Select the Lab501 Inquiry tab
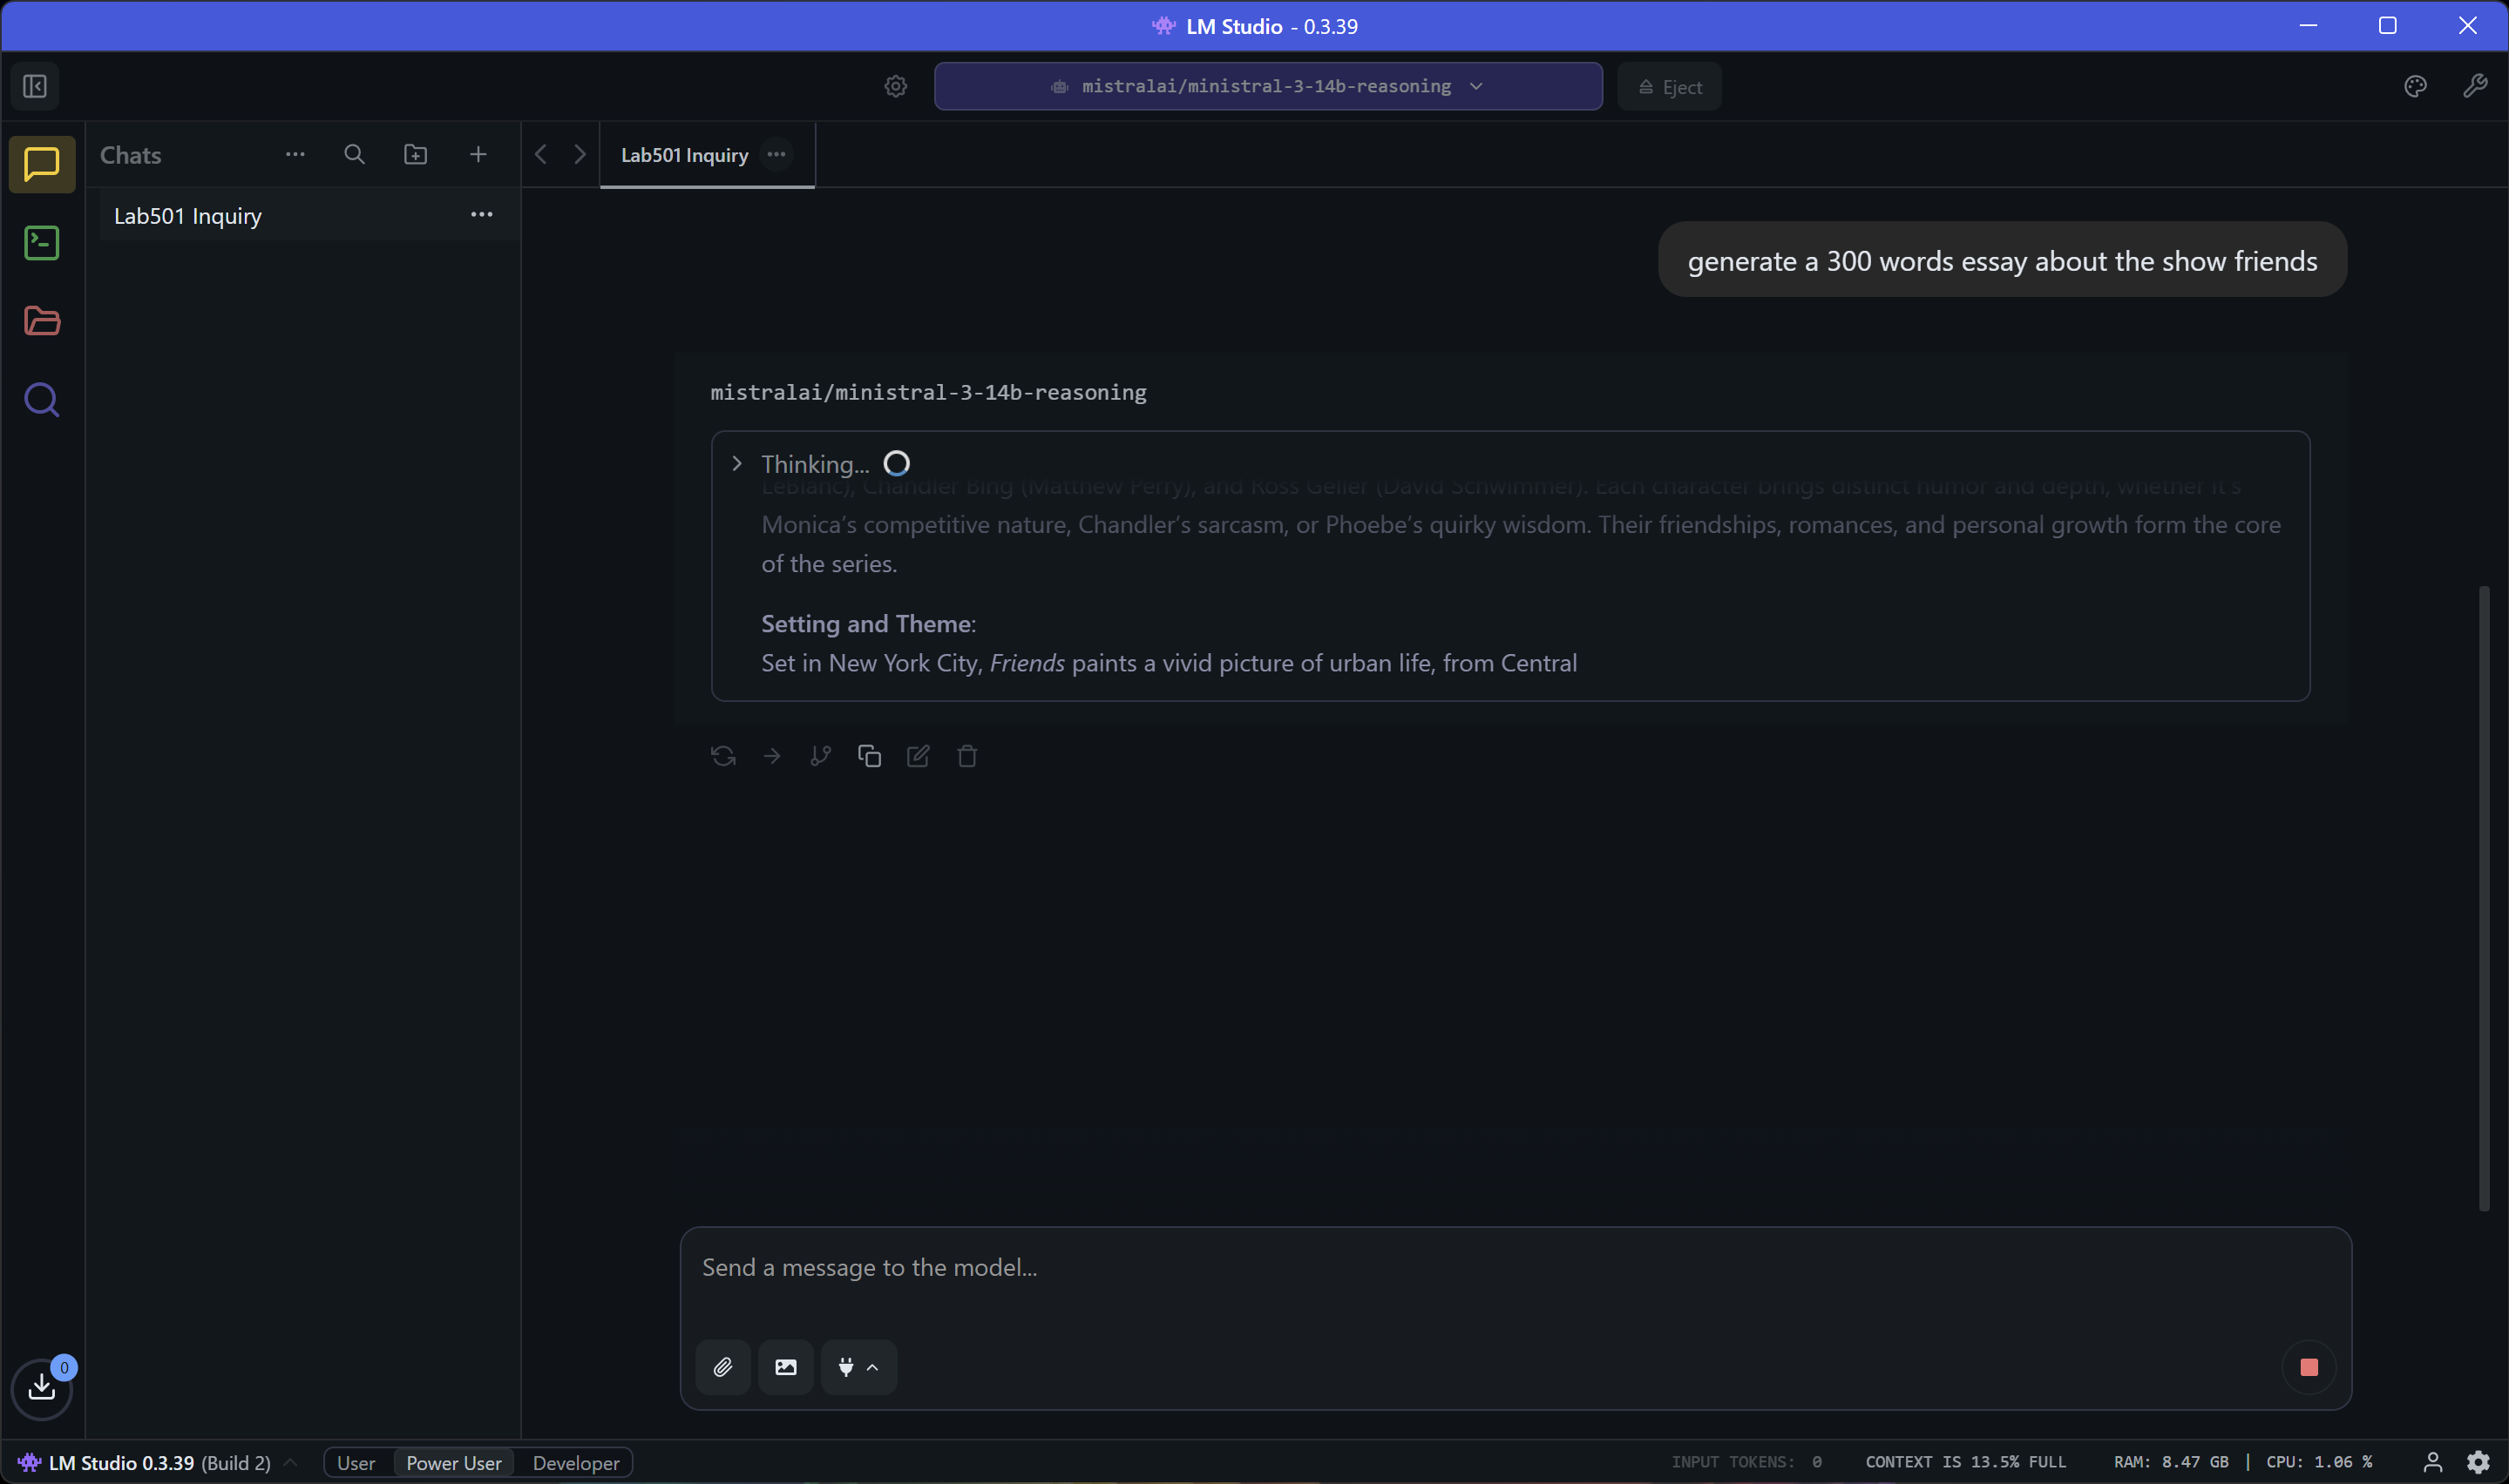Screen dimensions: 2509x1484 coord(684,155)
